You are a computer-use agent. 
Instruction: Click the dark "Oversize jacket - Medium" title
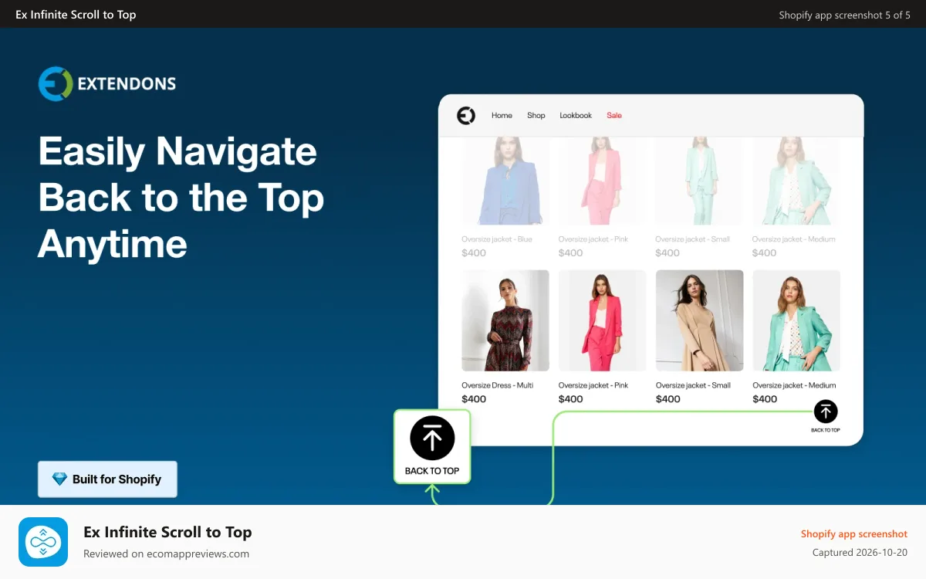tap(794, 385)
